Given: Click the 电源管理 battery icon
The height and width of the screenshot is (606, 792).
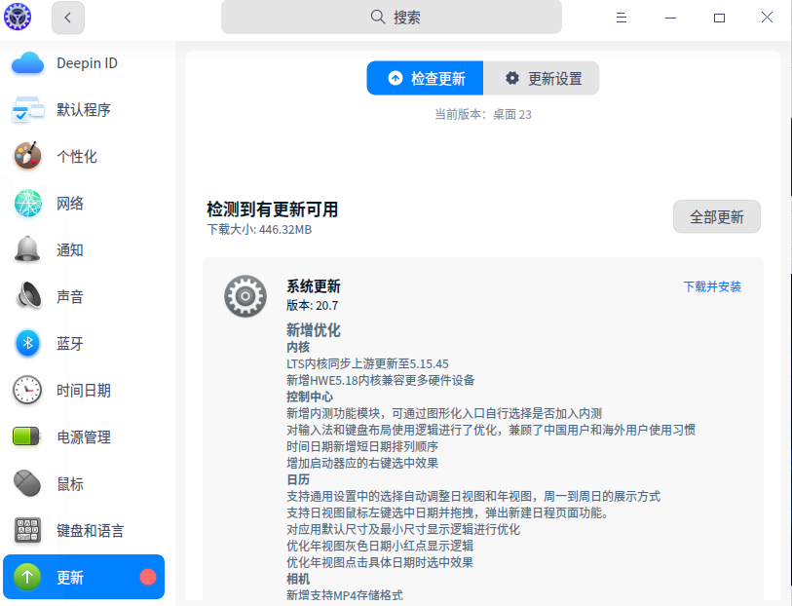Looking at the screenshot, I should click(26, 436).
